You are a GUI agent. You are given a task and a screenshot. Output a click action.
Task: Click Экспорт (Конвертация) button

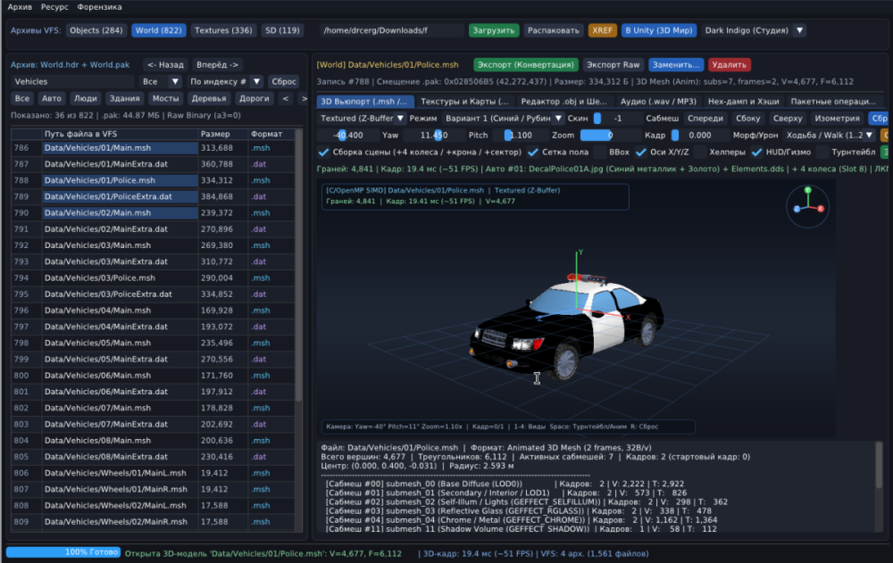[x=525, y=64]
